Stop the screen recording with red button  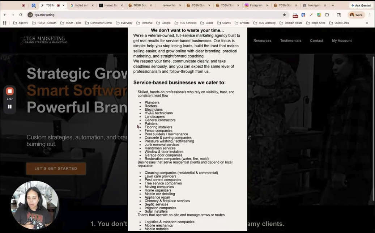[x=10, y=91]
